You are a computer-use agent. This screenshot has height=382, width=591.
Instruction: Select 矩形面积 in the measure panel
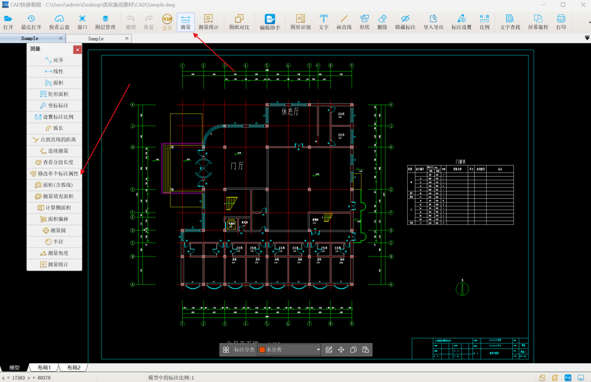pos(54,94)
